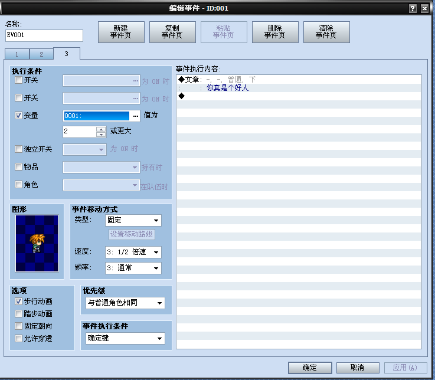Enable the second 开关 condition checkbox
This screenshot has width=435, height=380.
coord(18,98)
